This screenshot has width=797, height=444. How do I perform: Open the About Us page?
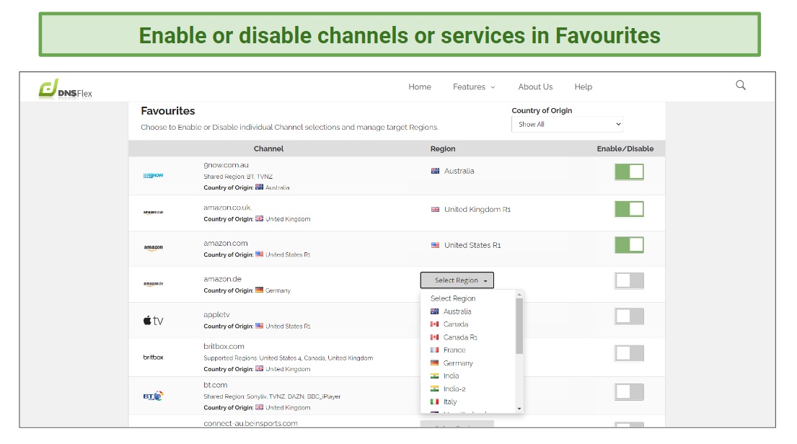click(x=535, y=87)
